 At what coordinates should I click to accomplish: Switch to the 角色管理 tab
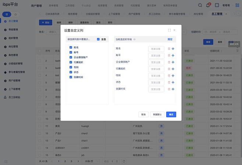[x=72, y=14]
